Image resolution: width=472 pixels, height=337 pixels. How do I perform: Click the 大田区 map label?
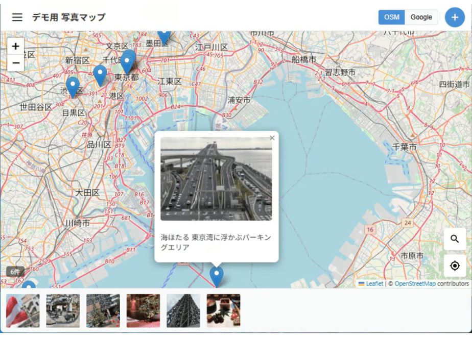pos(87,192)
